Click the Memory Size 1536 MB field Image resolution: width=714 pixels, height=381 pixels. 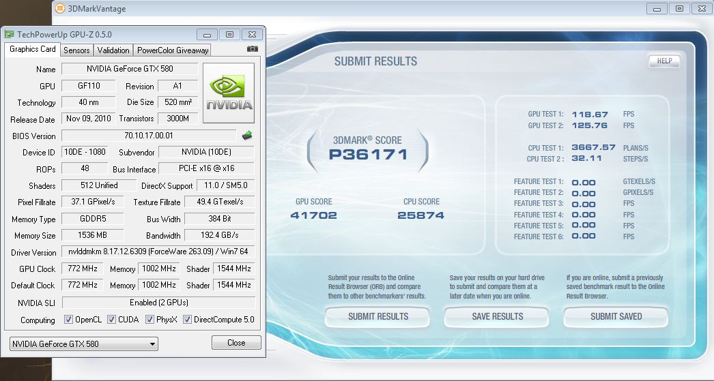click(92, 235)
